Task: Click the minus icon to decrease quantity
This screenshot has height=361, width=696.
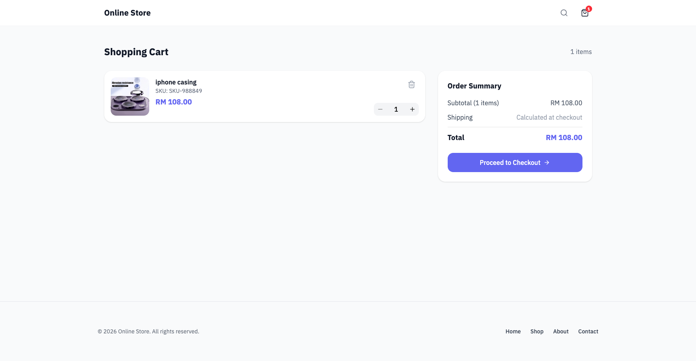Action: (x=380, y=109)
